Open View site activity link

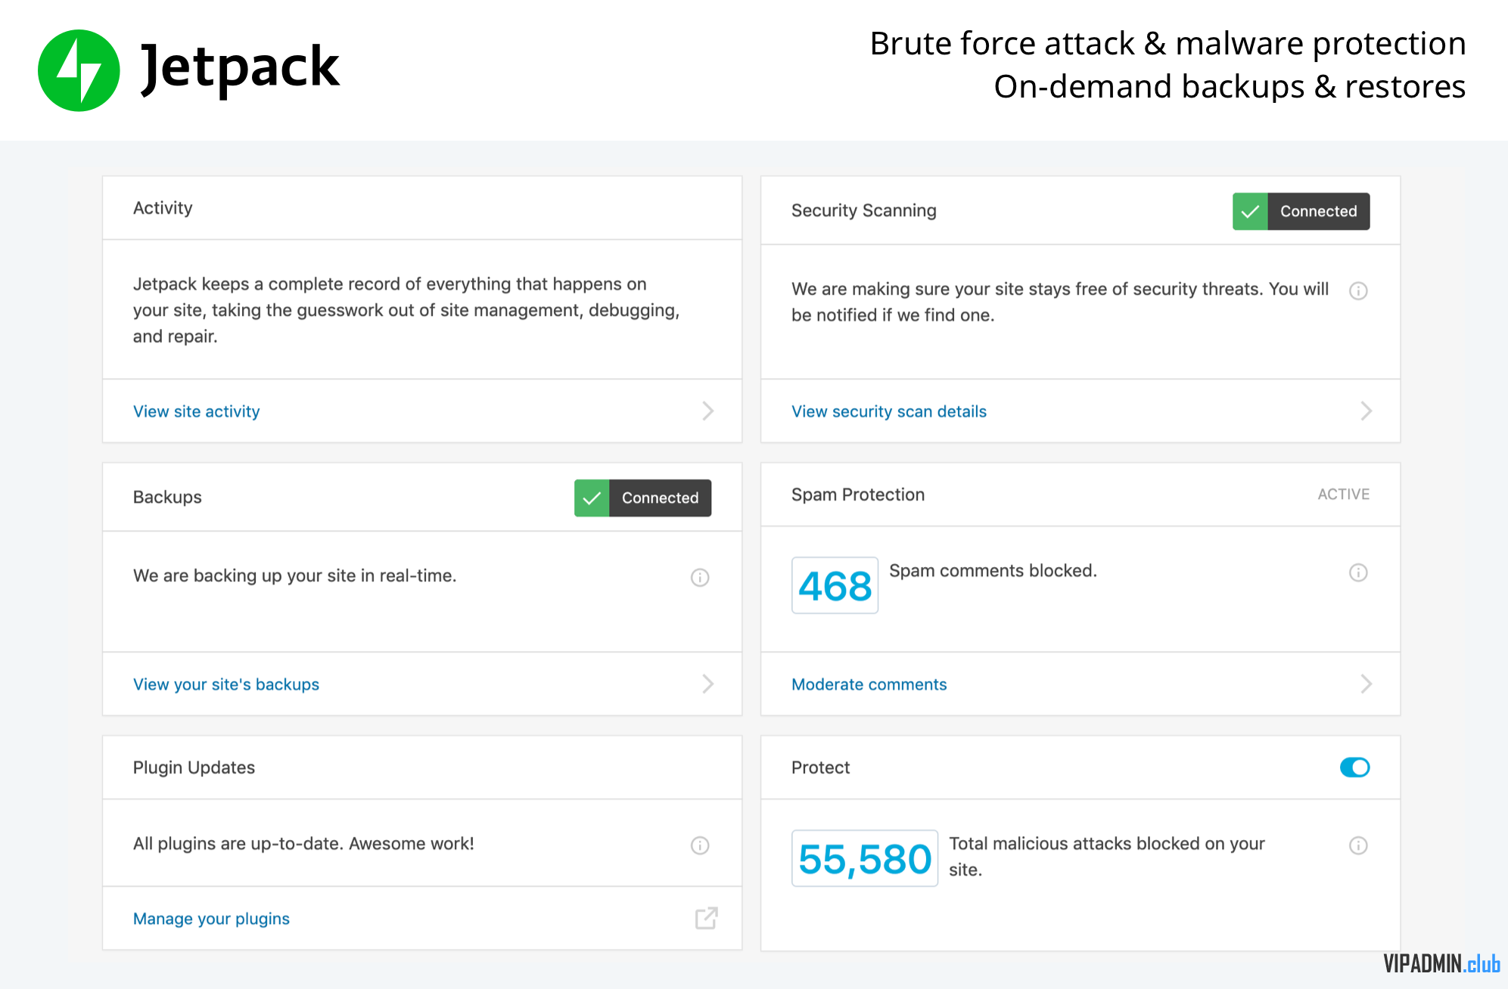tap(197, 411)
